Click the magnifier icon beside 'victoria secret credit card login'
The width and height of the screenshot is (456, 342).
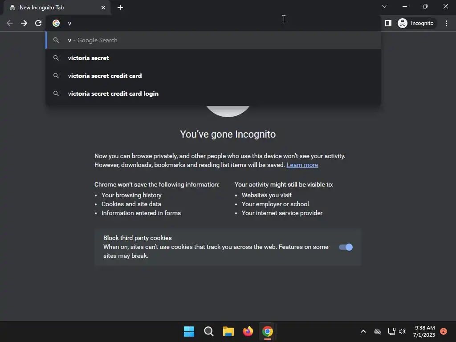(x=56, y=94)
